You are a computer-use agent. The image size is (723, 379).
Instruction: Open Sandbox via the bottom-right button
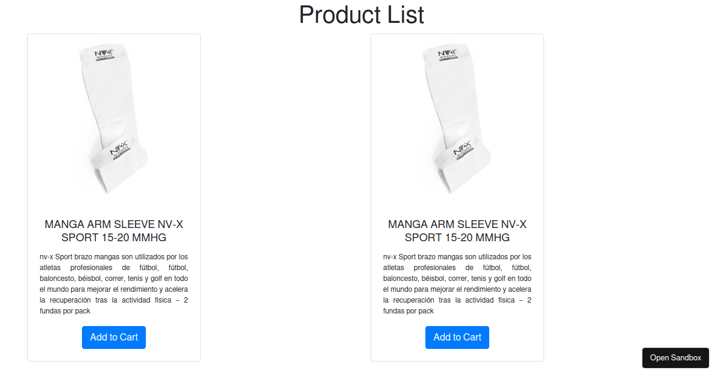point(675,357)
